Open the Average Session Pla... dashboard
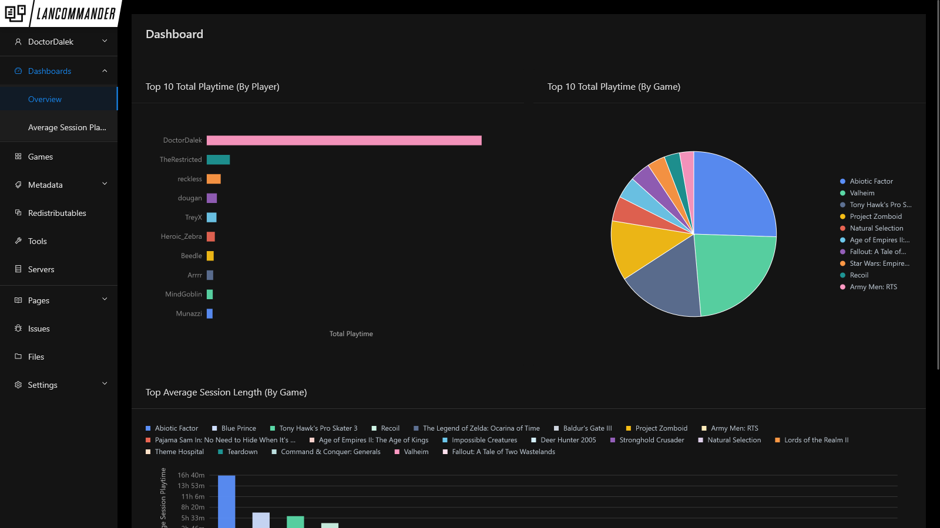This screenshot has width=940, height=528. click(66, 127)
